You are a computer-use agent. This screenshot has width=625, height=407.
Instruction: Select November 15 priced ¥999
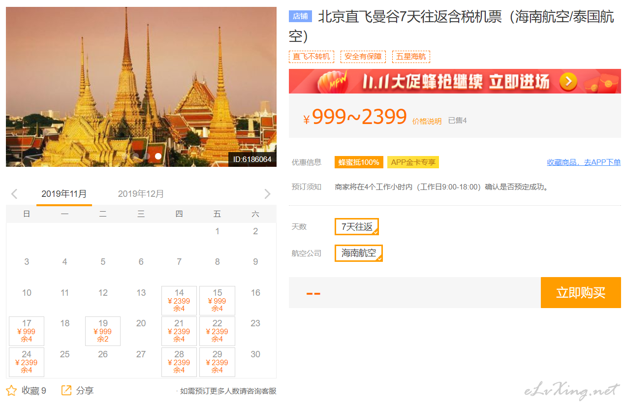pyautogui.click(x=217, y=301)
